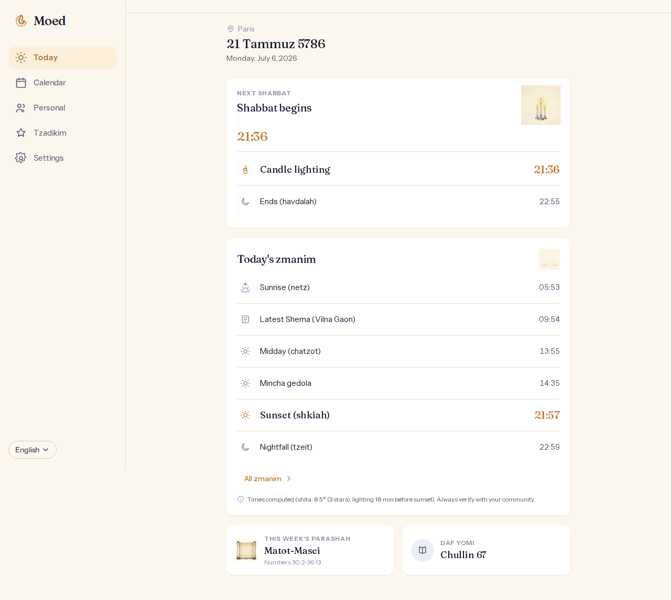Click the Shabbat candles thumbnail image
The width and height of the screenshot is (671, 600).
(x=541, y=105)
